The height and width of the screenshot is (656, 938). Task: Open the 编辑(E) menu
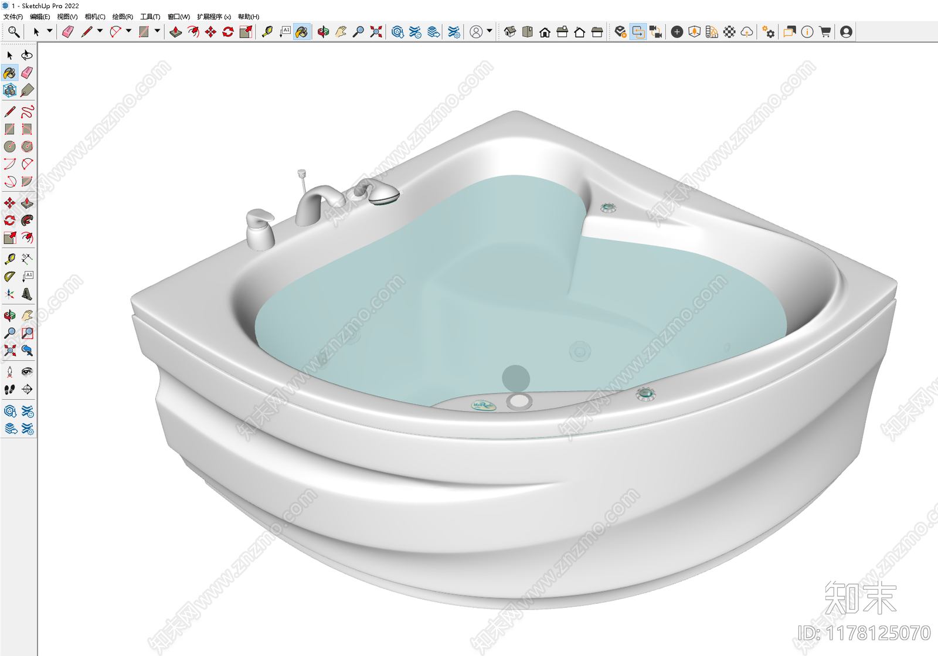(40, 16)
